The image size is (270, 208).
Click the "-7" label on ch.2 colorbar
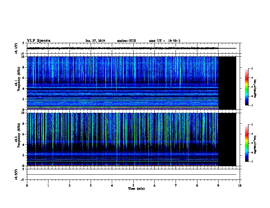(x=251, y=162)
